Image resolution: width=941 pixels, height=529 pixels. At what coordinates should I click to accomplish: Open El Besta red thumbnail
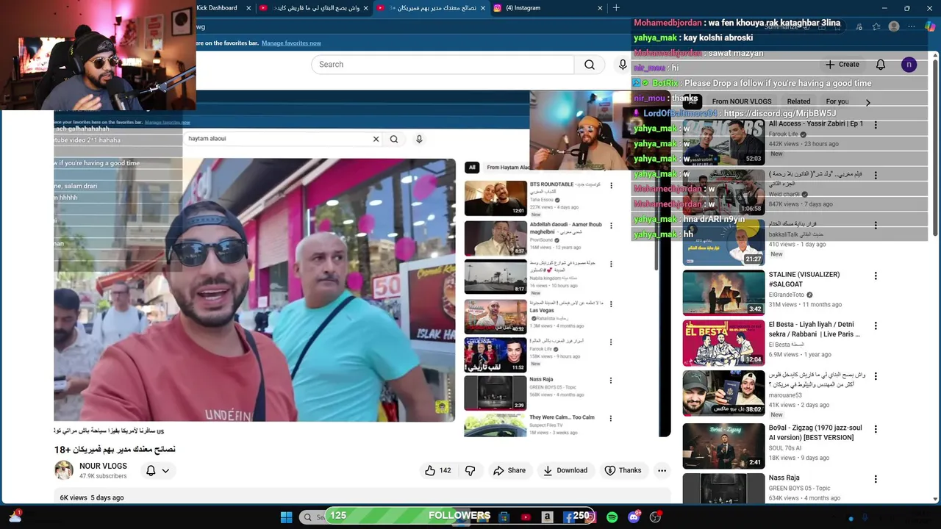723,343
